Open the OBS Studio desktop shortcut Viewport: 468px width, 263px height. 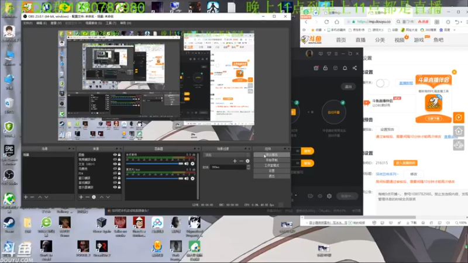pyautogui.click(x=9, y=177)
